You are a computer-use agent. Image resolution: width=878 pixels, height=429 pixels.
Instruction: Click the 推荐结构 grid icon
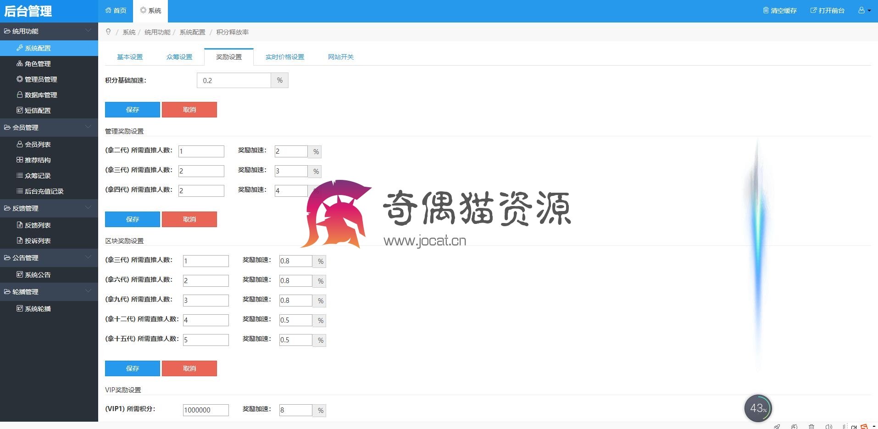click(20, 160)
